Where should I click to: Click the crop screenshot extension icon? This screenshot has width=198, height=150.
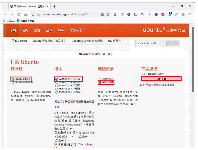click(142, 14)
